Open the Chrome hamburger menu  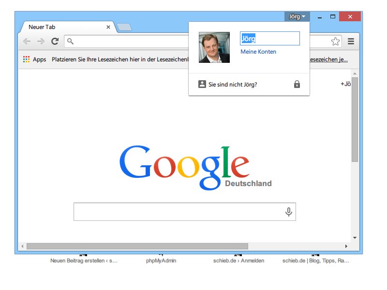tap(351, 42)
